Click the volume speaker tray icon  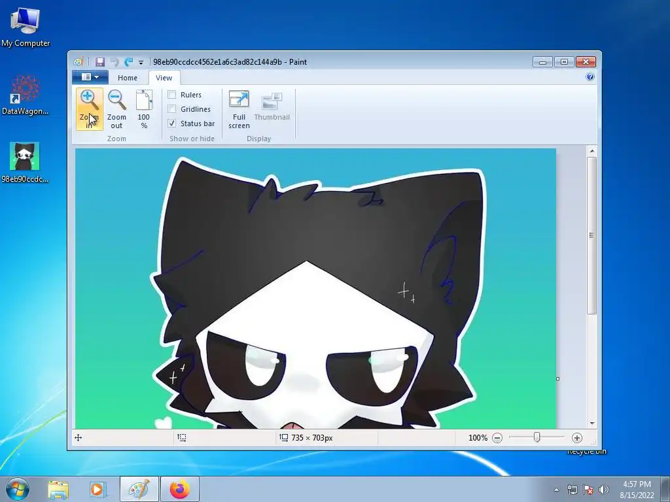tap(603, 490)
